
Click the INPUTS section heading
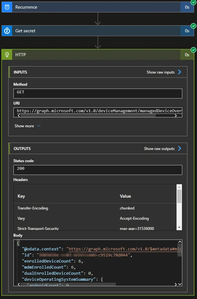tap(20, 72)
